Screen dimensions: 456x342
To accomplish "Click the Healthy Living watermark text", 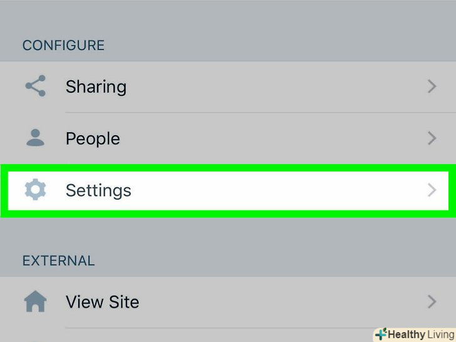I will 421,334.
